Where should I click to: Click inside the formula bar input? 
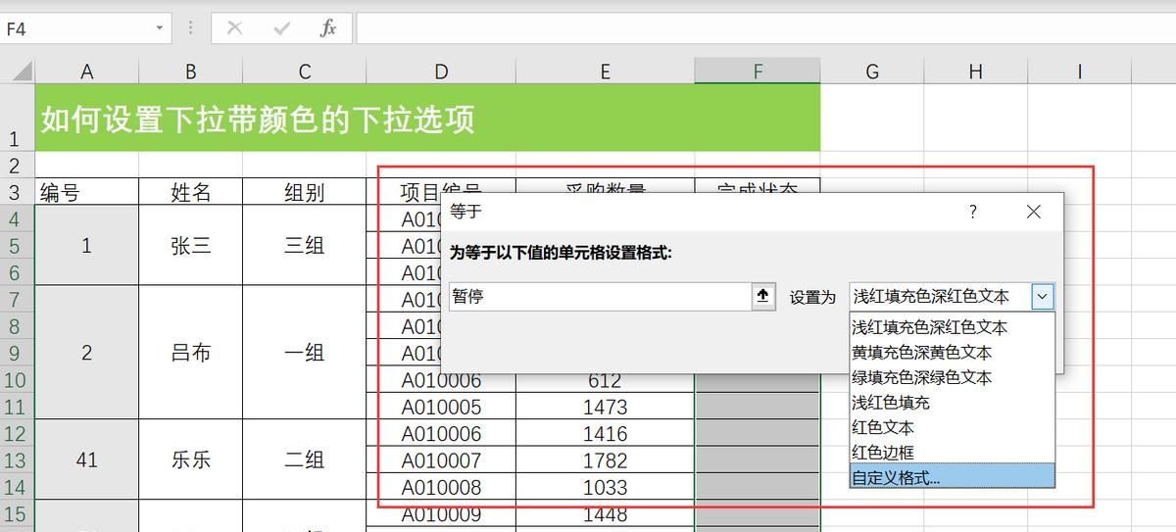[765, 28]
